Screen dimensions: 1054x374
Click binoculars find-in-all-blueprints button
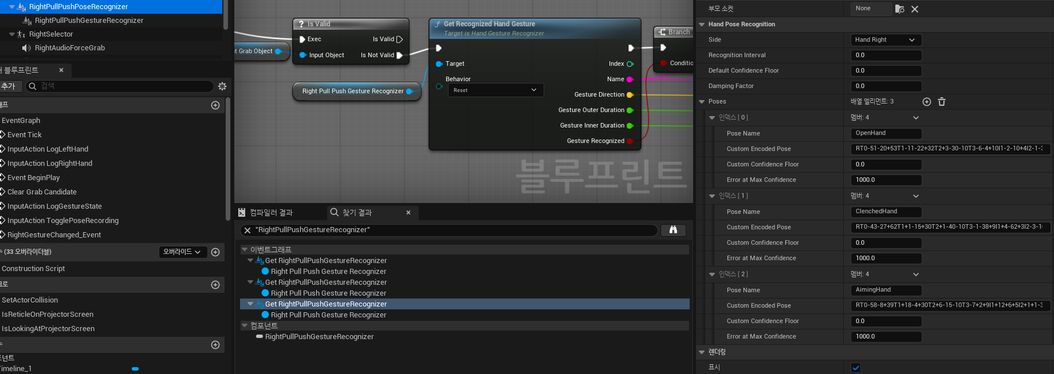[x=673, y=230]
